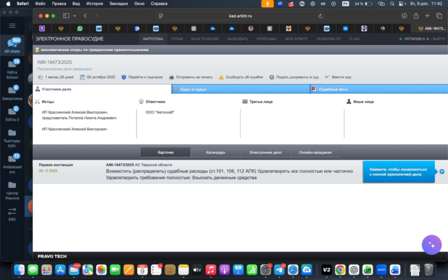Click the 'Перейти к подписке' shield icon
The height and width of the screenshot is (280, 448).
click(x=124, y=77)
